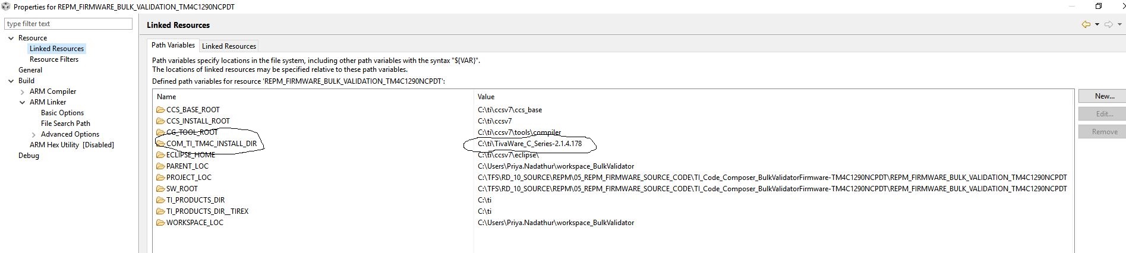1126x253 pixels.
Task: Open the back history dropdown arrow
Action: [1097, 24]
